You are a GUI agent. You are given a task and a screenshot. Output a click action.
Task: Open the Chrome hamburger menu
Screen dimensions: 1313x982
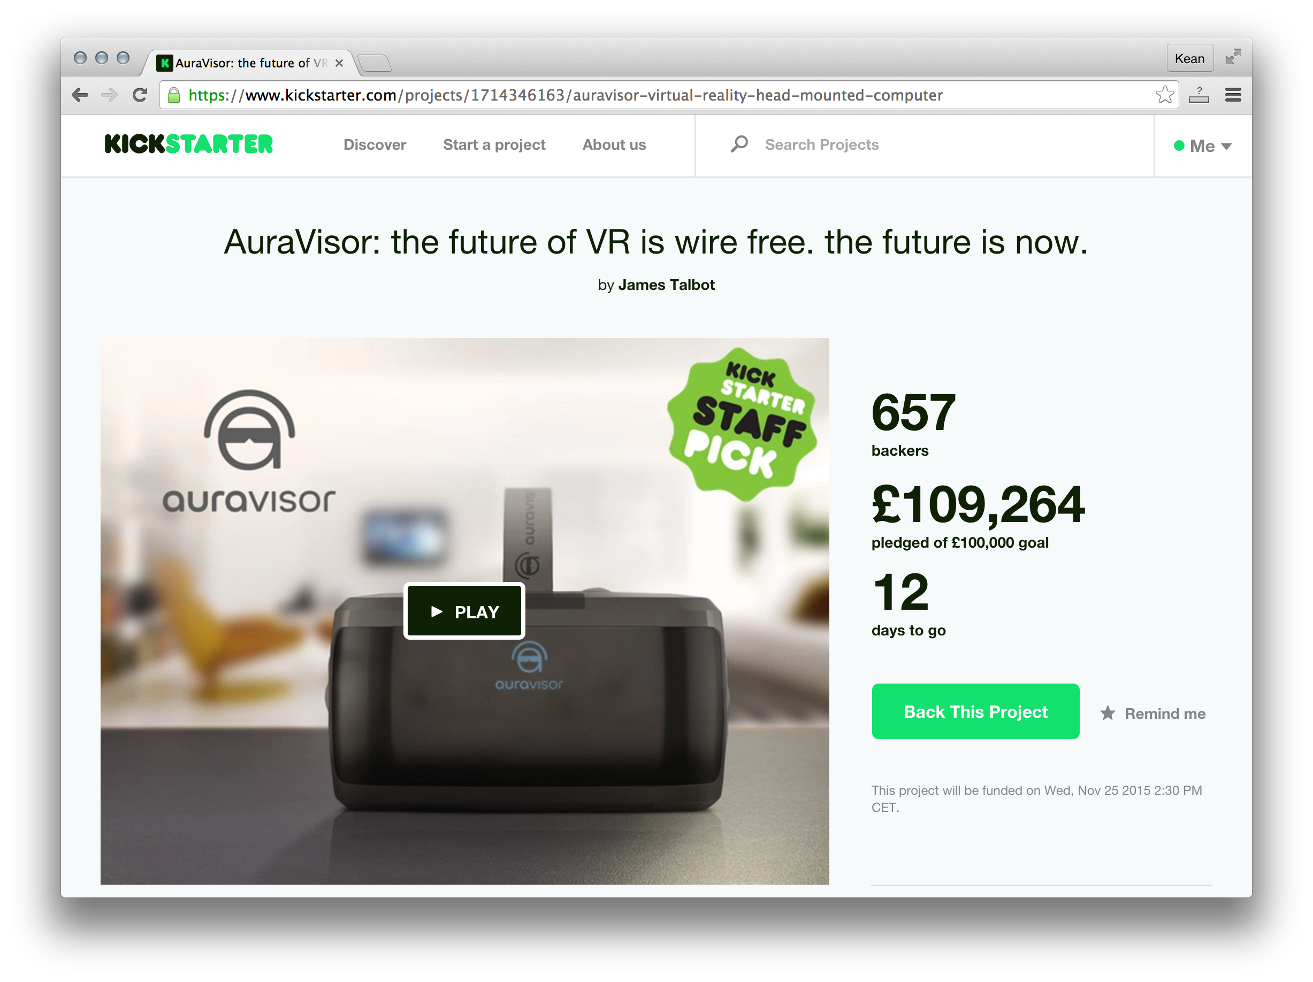pos(1233,95)
